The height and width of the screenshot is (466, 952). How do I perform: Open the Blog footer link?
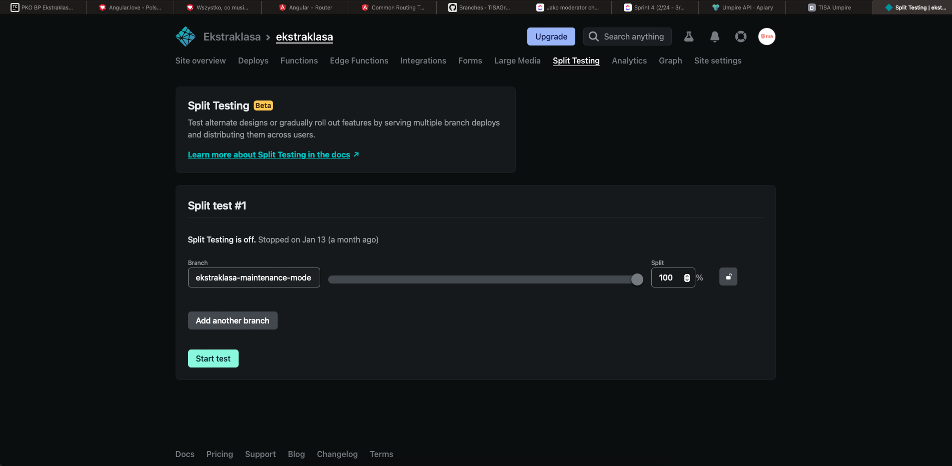[x=296, y=454]
